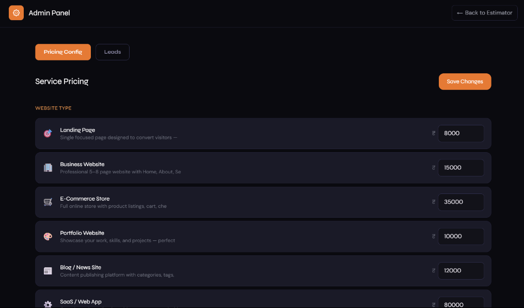Focus the SaaS / Web App price input

pyautogui.click(x=461, y=303)
